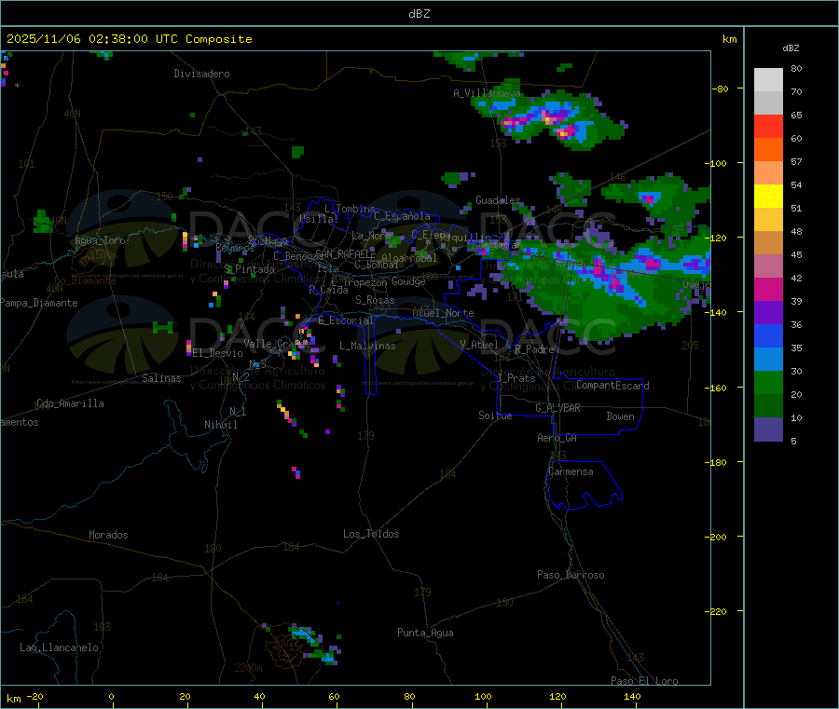Click the Nihuil location label
The height and width of the screenshot is (709, 839).
220,425
